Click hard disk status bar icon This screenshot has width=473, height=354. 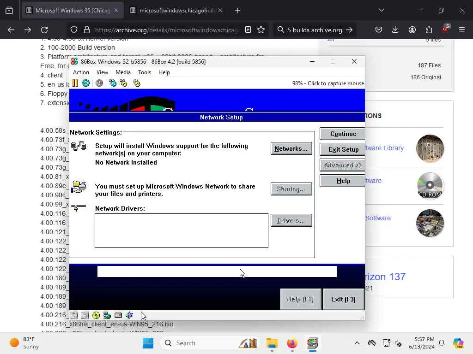tap(118, 315)
